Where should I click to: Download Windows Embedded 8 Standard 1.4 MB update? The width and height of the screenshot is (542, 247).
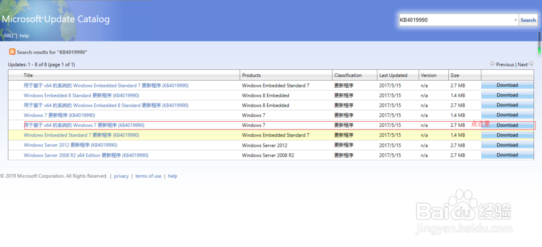click(x=507, y=95)
